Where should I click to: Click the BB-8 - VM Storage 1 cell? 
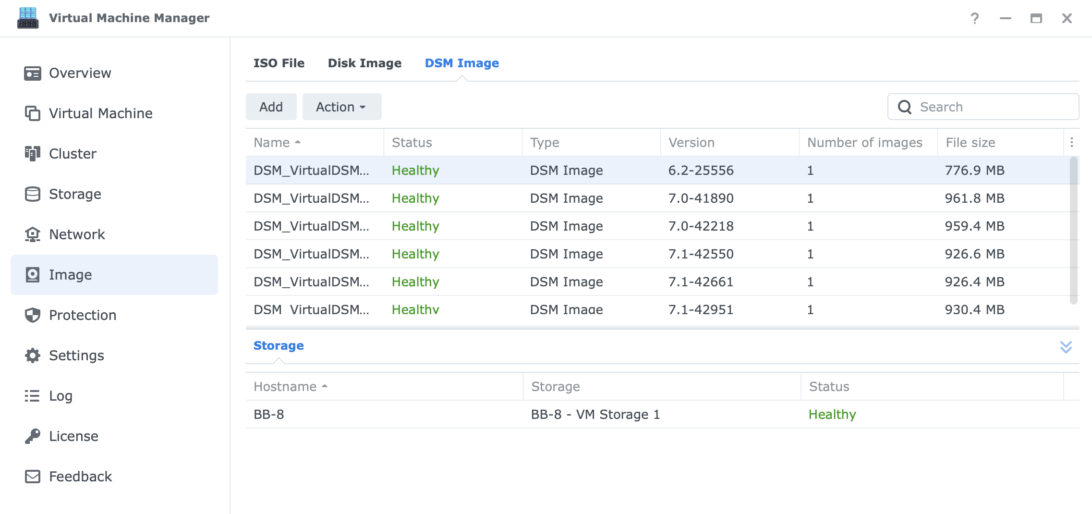[x=595, y=415]
